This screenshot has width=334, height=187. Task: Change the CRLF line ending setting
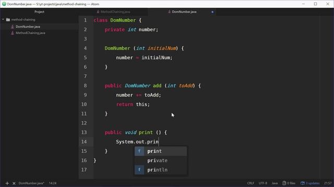[250, 183]
